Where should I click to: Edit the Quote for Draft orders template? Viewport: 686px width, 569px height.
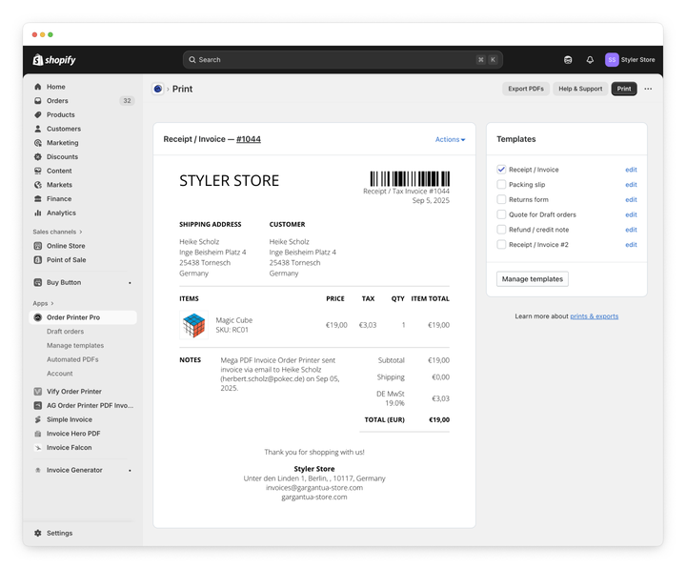tap(631, 214)
